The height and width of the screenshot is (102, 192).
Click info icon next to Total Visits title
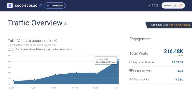click(56, 40)
